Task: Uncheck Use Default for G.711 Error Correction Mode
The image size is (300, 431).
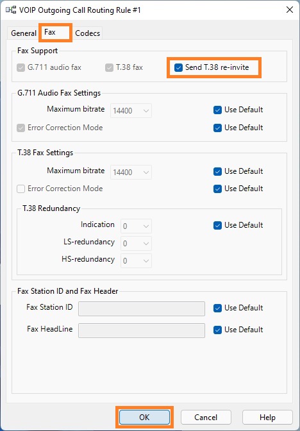Action: (217, 128)
